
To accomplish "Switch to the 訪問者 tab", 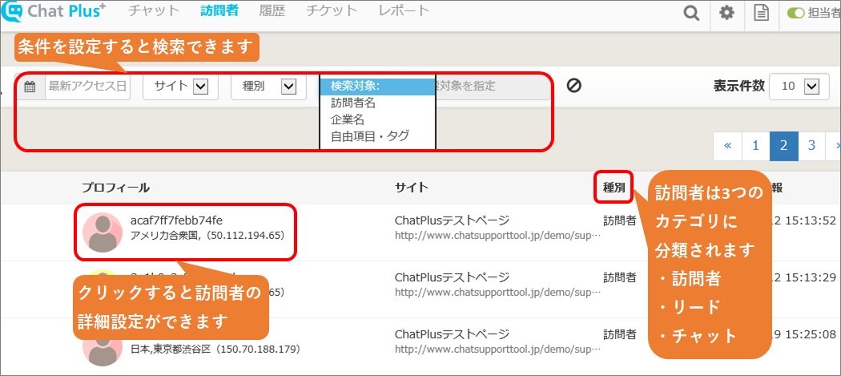I will (x=219, y=10).
